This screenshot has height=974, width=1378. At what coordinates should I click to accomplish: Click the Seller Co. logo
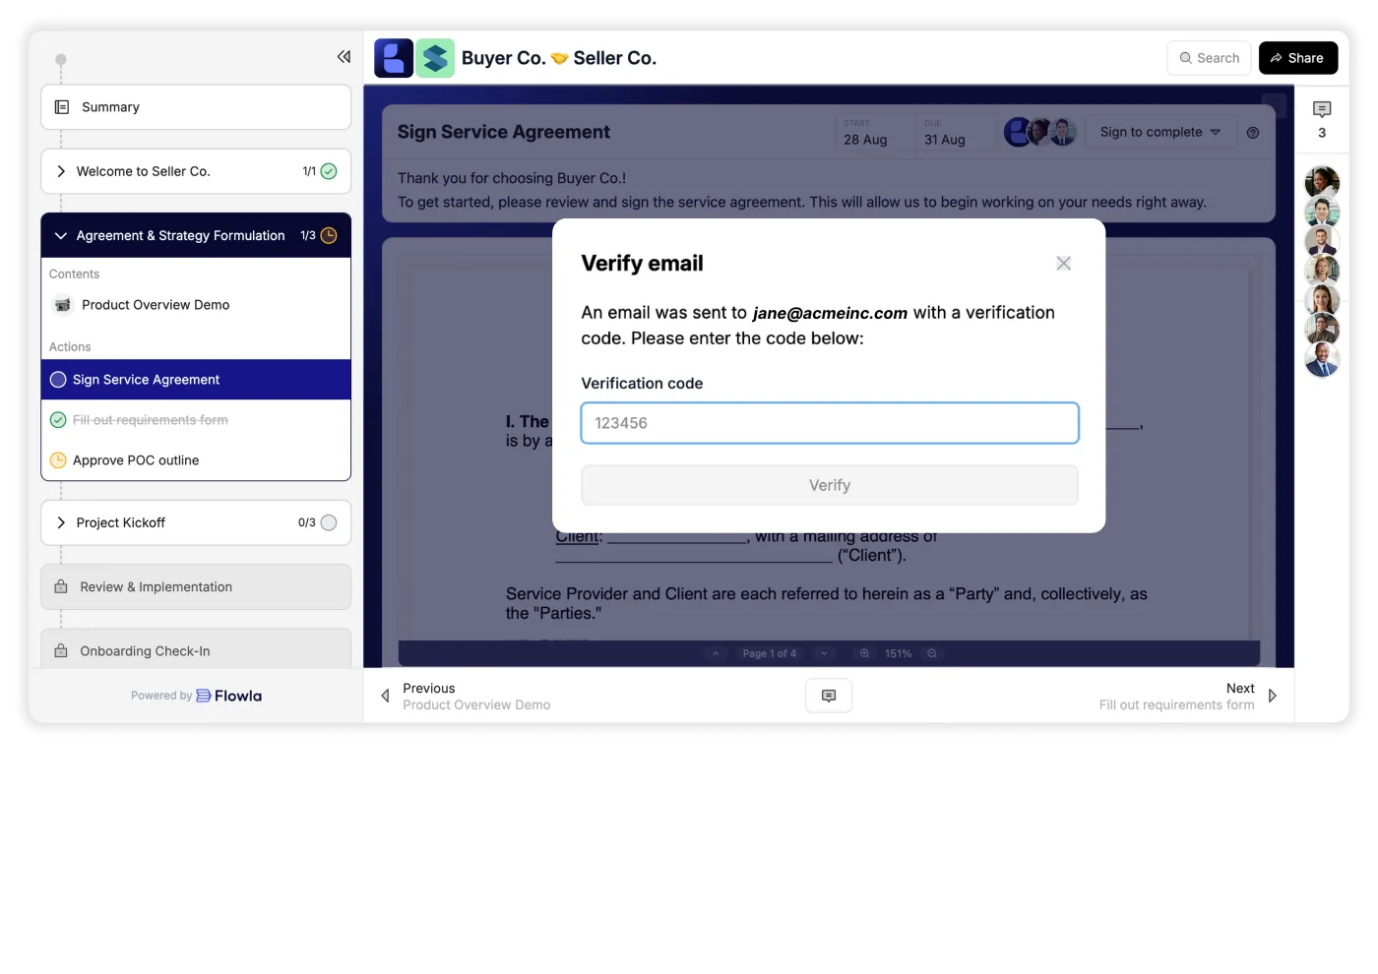435,58
